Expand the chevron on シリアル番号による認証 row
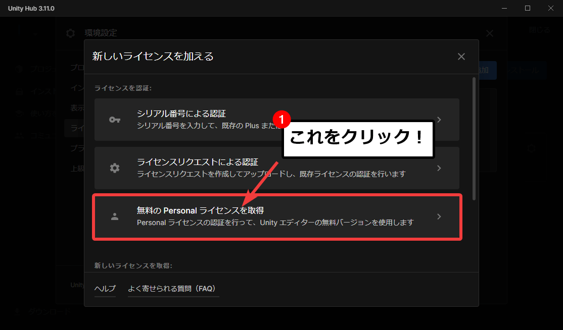 point(439,120)
